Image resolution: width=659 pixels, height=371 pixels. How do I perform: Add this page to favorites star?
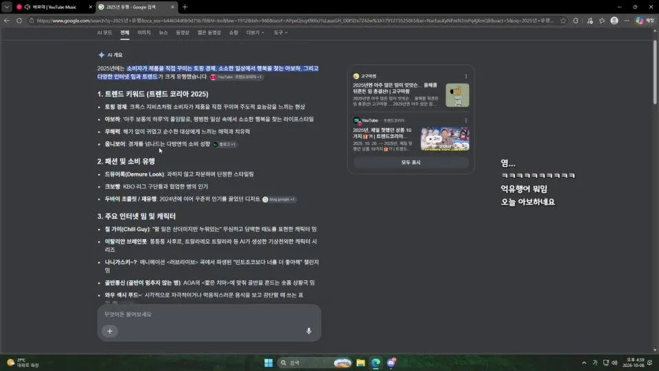coord(563,21)
